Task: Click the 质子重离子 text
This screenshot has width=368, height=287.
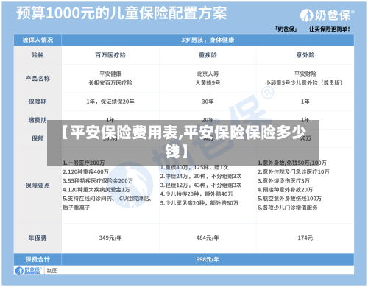Action: coord(77,208)
